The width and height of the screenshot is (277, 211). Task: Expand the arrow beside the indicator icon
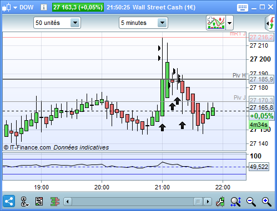point(229,23)
